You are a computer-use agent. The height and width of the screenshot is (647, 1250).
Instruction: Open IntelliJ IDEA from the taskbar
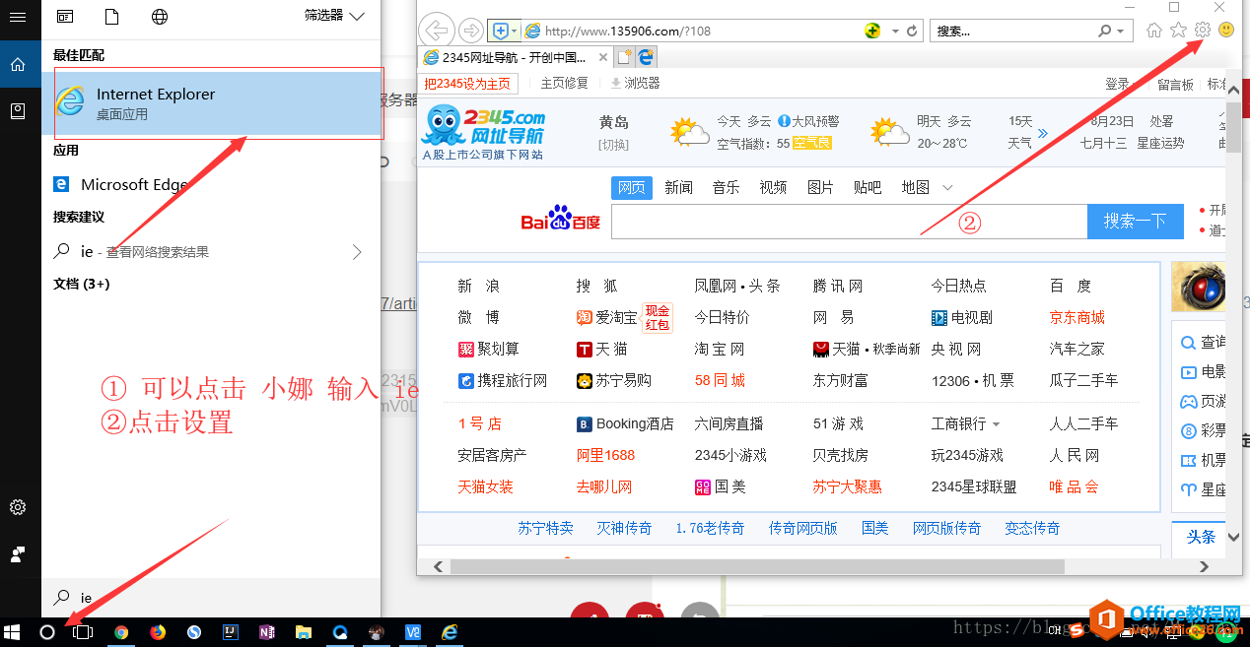coord(230,632)
